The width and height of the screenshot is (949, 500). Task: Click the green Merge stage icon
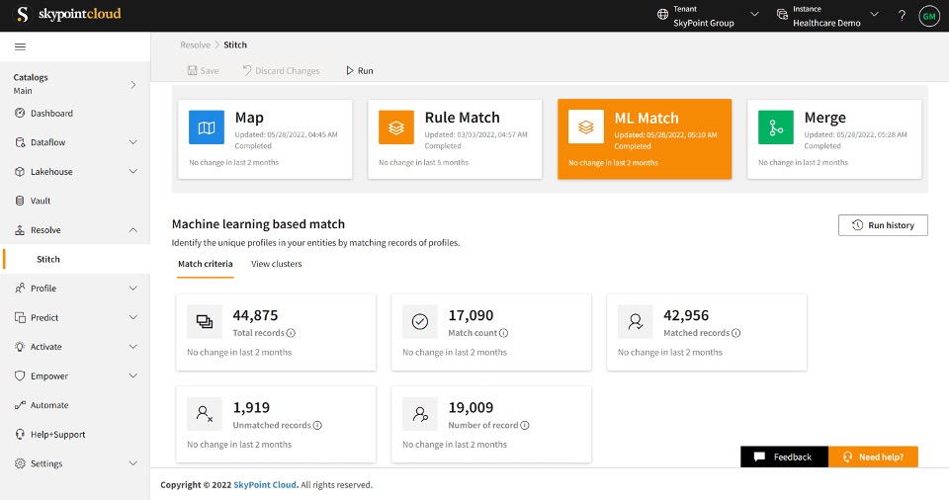776,127
